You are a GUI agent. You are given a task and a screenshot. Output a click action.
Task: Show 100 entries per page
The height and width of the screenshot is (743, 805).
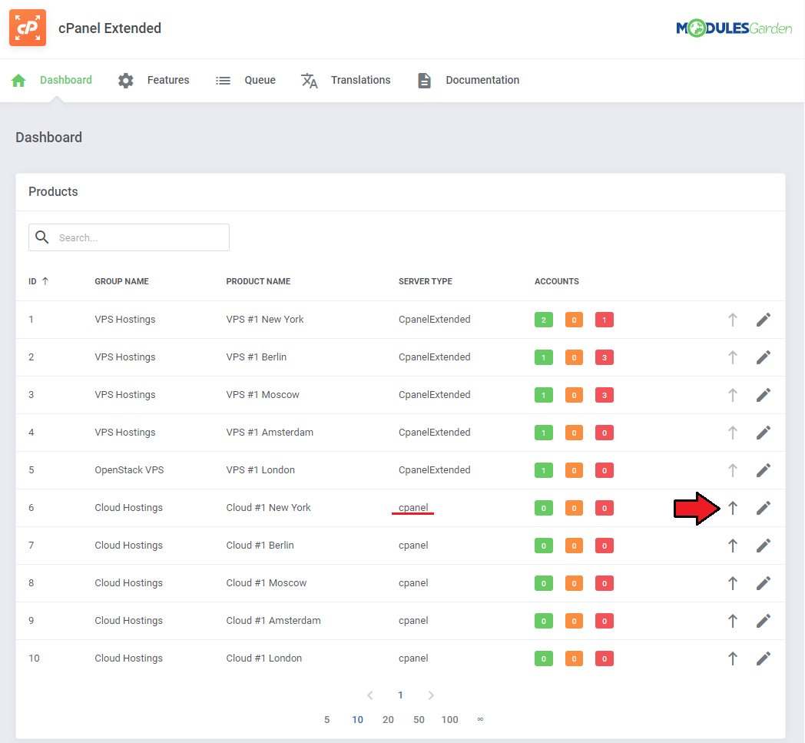pyautogui.click(x=449, y=719)
